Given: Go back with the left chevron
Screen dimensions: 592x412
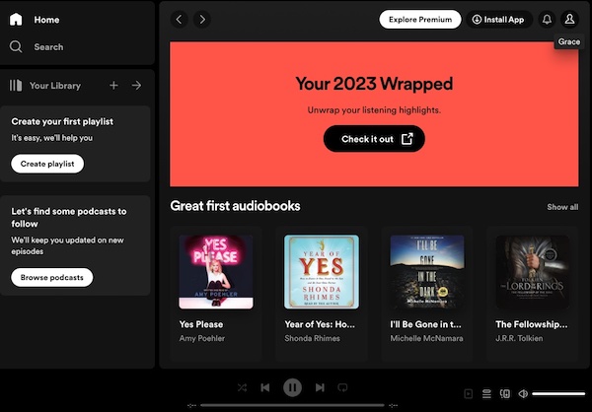Looking at the screenshot, I should pos(179,20).
